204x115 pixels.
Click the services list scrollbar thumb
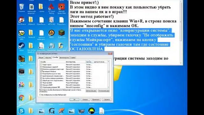[108, 72]
